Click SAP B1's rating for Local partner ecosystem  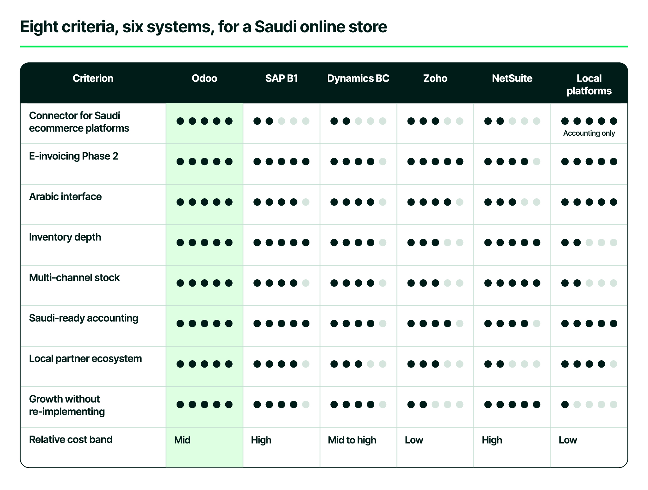282,364
